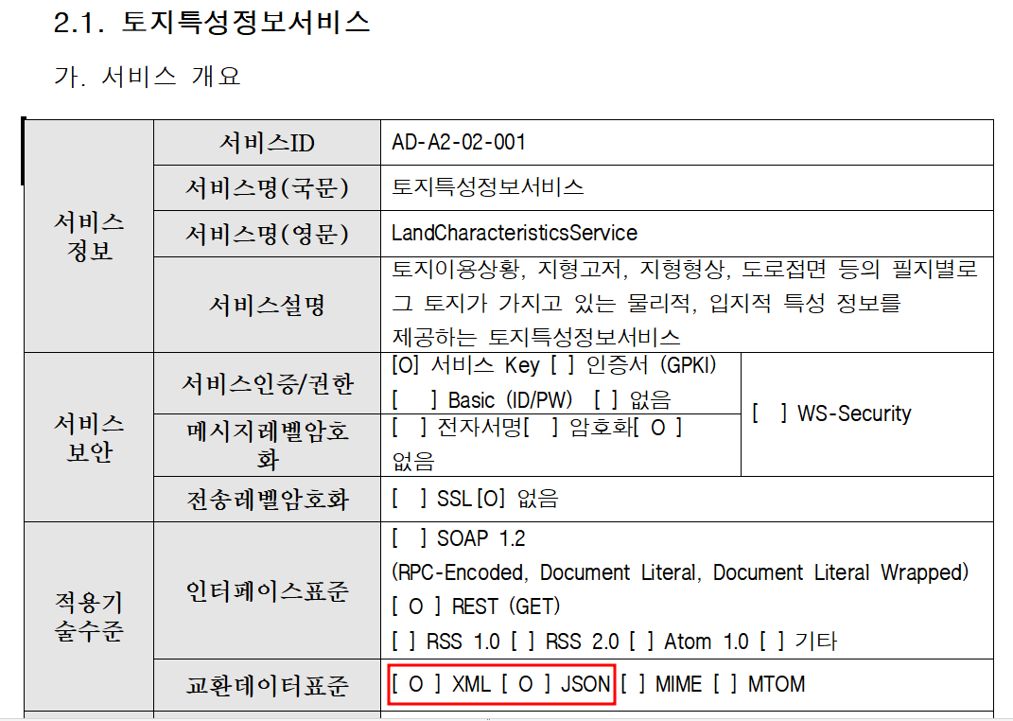Uncheck the JSON checkbox
This screenshot has width=1013, height=721.
point(526,683)
